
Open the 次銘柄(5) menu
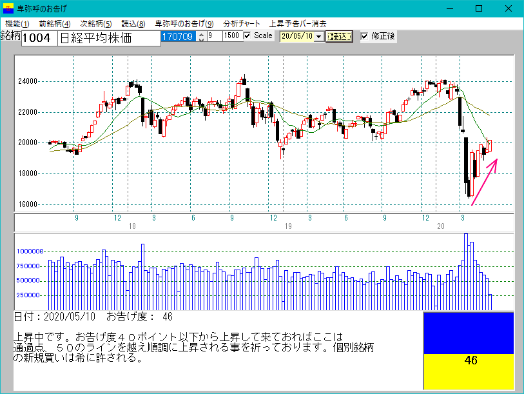(x=96, y=24)
